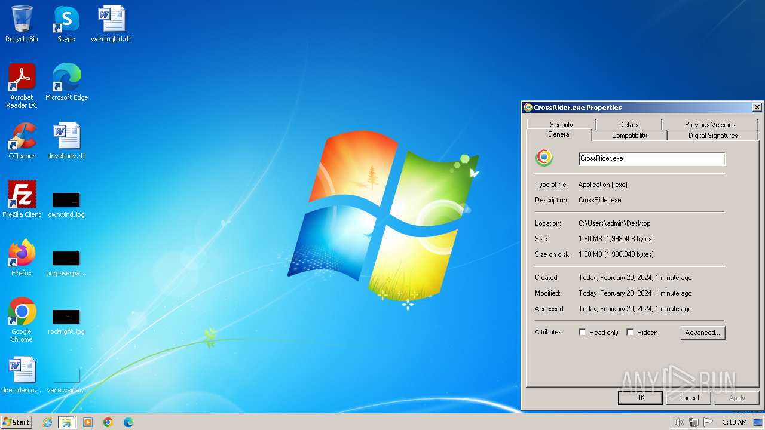Close the CrossRider.exe Properties window
This screenshot has width=765, height=430.
pyautogui.click(x=757, y=107)
